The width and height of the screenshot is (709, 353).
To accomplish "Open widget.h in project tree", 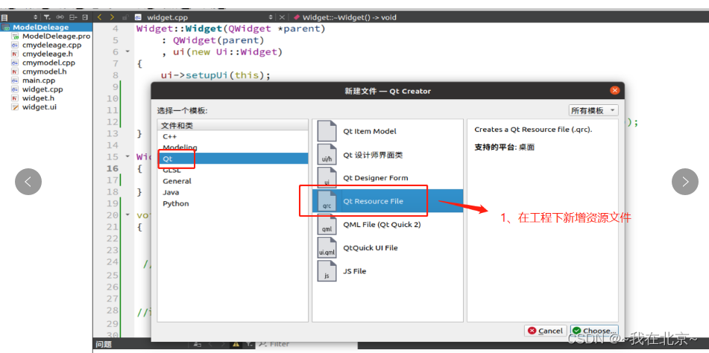I will point(39,98).
